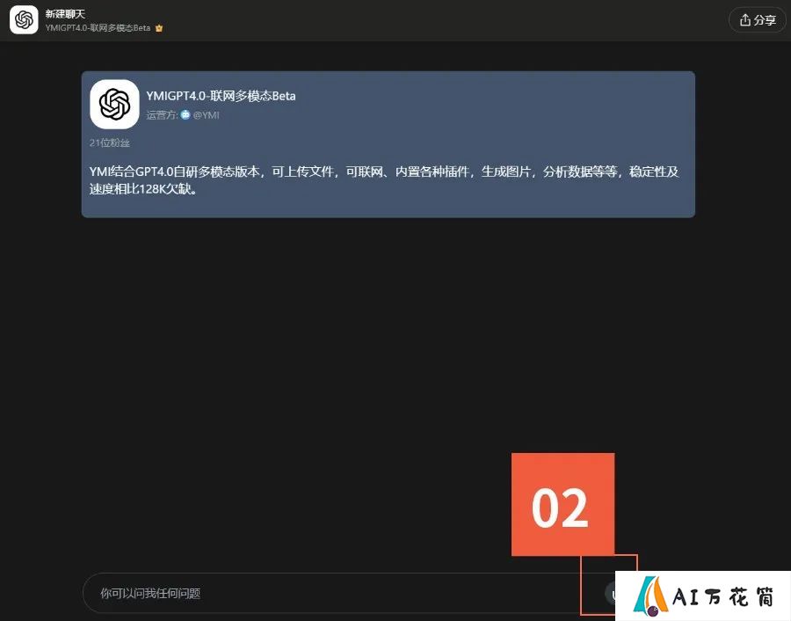Viewport: 791px width, 621px height.
Task: Click the Share (分享) button
Action: coord(758,20)
